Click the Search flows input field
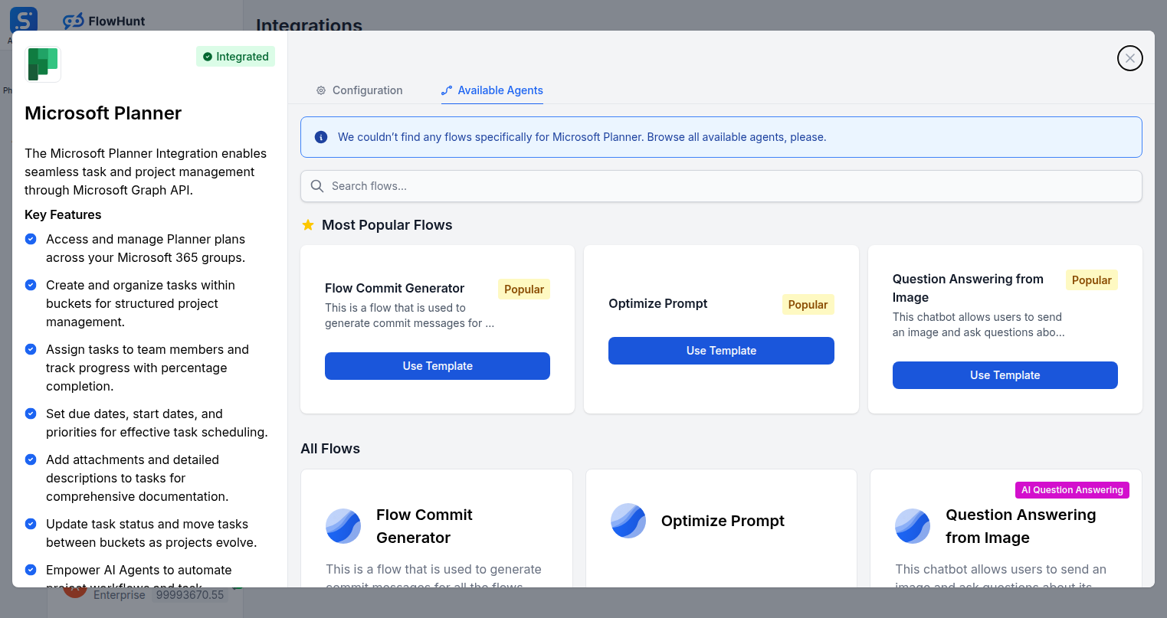Image resolution: width=1167 pixels, height=618 pixels. click(720, 186)
